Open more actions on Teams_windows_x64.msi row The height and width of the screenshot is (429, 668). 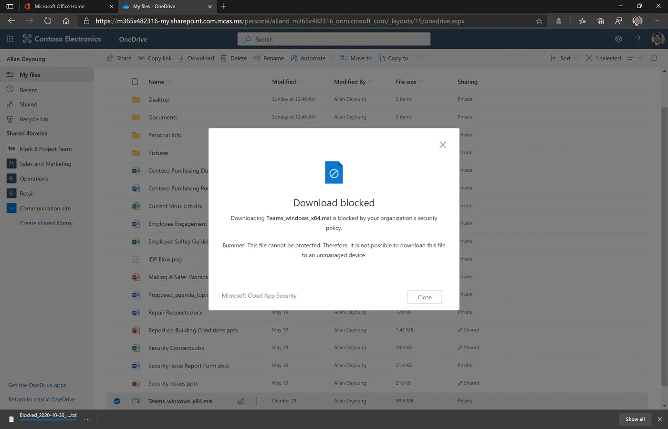[256, 401]
